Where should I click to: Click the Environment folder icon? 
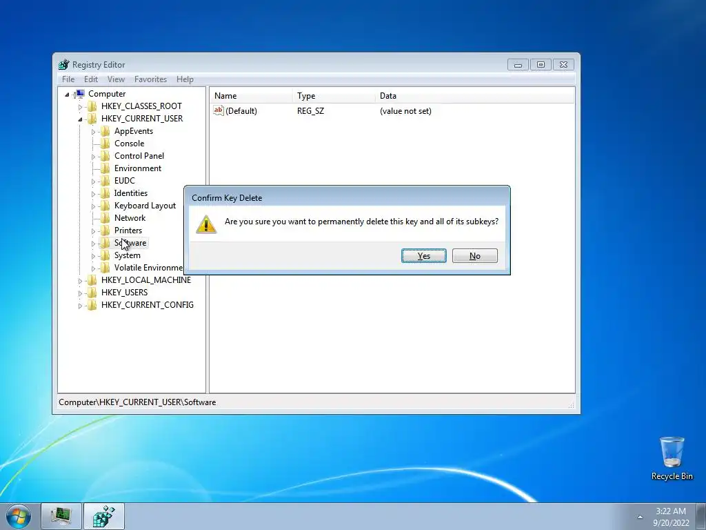[105, 168]
